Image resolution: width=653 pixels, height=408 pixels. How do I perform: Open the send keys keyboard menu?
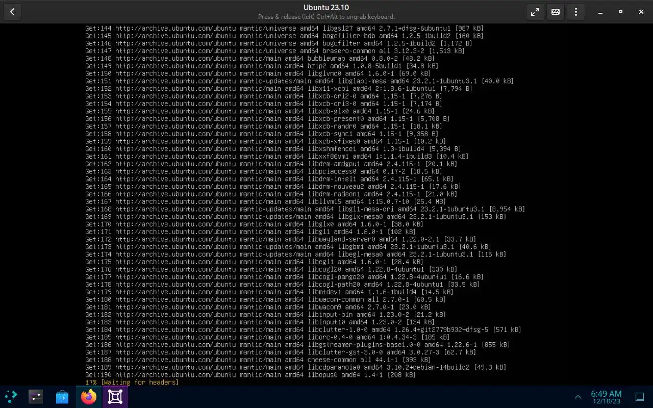(556, 12)
